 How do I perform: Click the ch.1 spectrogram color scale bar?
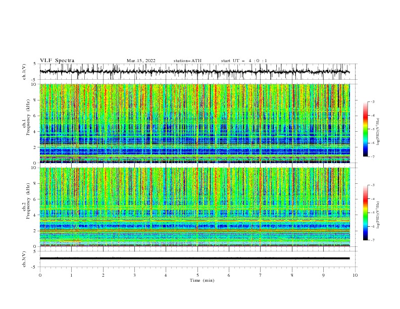pos(365,129)
